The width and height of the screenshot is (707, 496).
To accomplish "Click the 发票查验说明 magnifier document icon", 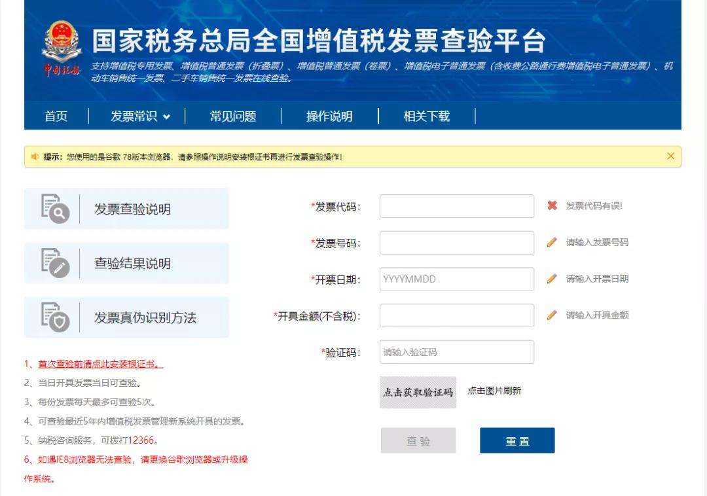I will tap(55, 209).
